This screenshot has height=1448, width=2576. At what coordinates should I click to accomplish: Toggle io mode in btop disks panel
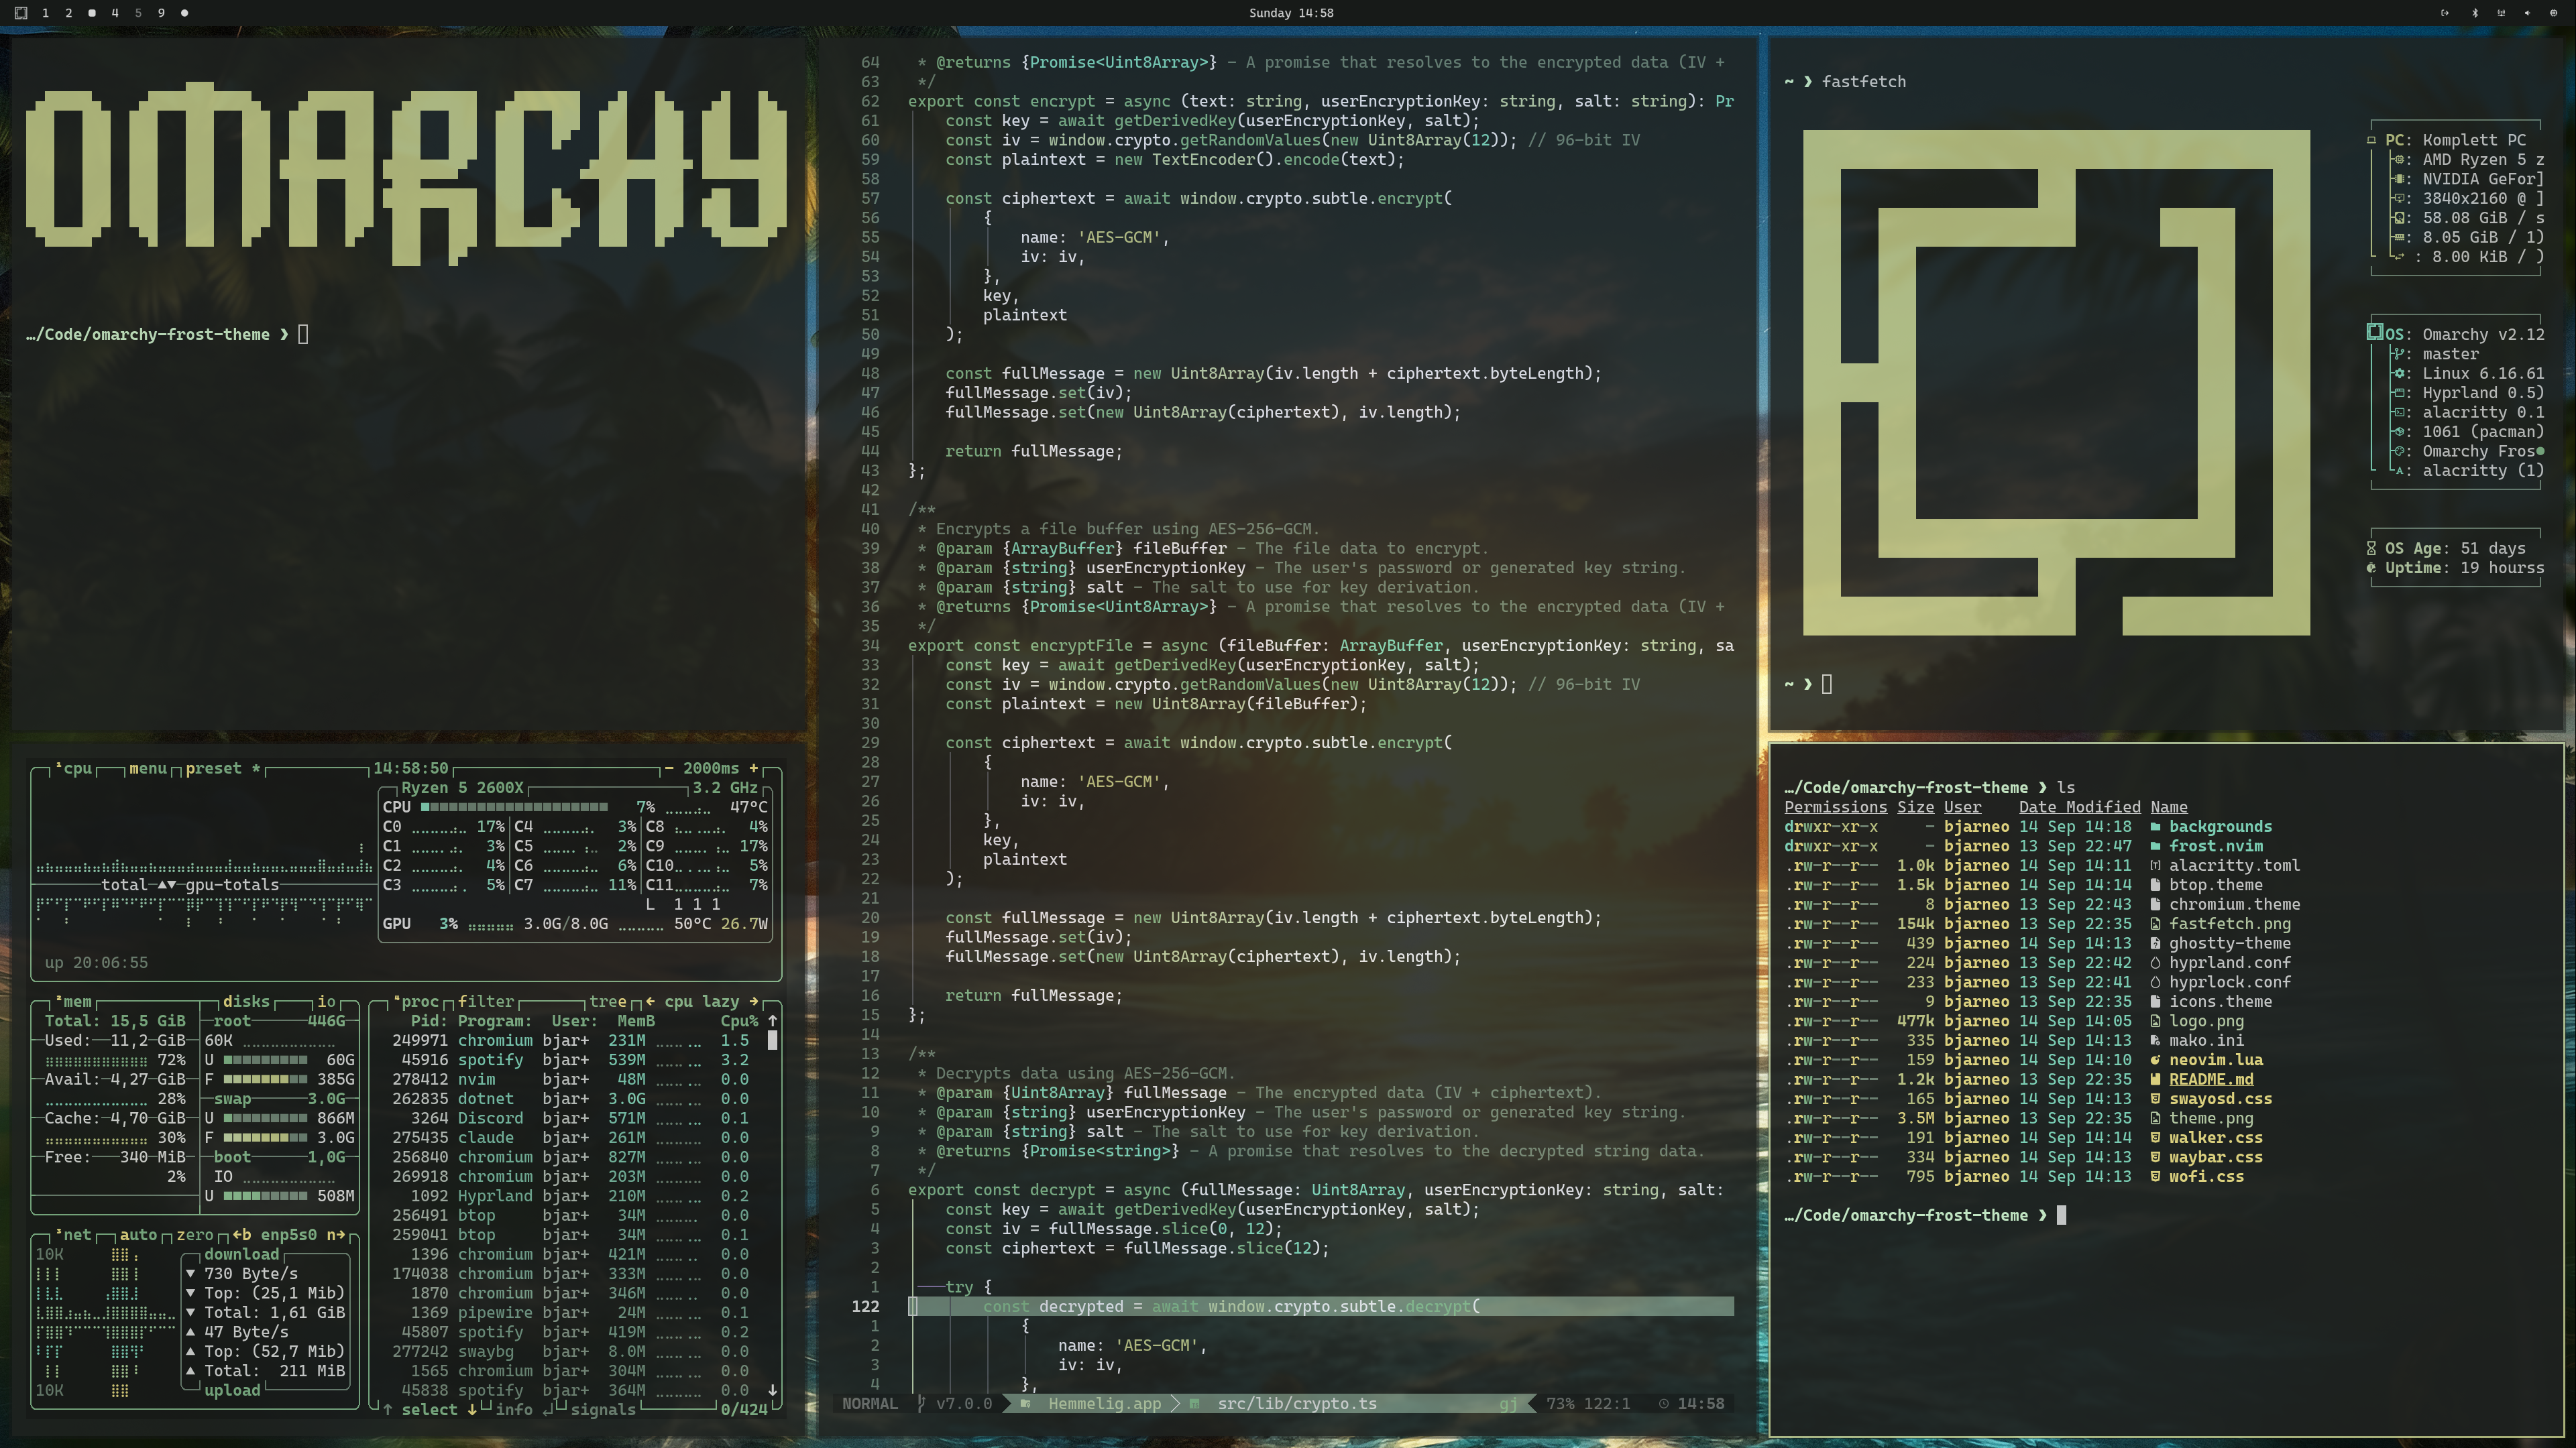click(326, 1002)
